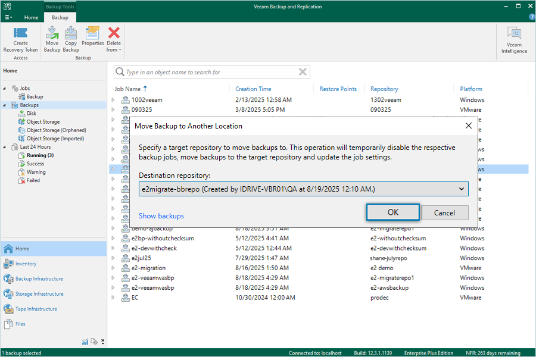Select Object Storage (Orphaned) item

[x=57, y=130]
